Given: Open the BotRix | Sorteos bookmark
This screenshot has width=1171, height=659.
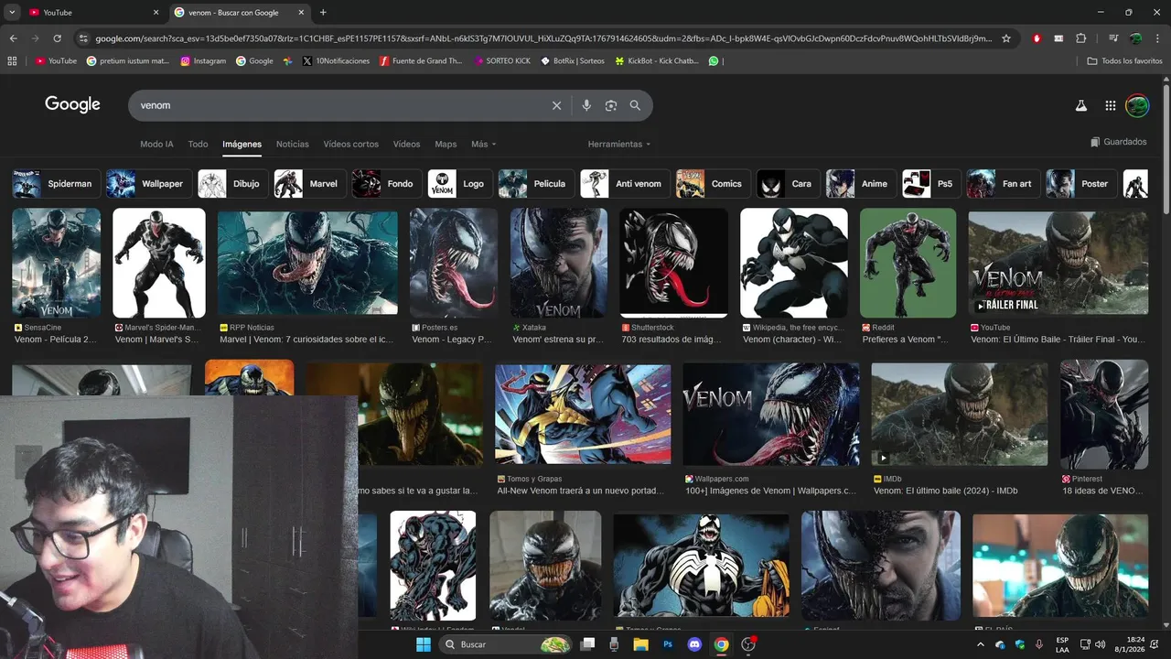Looking at the screenshot, I should coord(573,60).
